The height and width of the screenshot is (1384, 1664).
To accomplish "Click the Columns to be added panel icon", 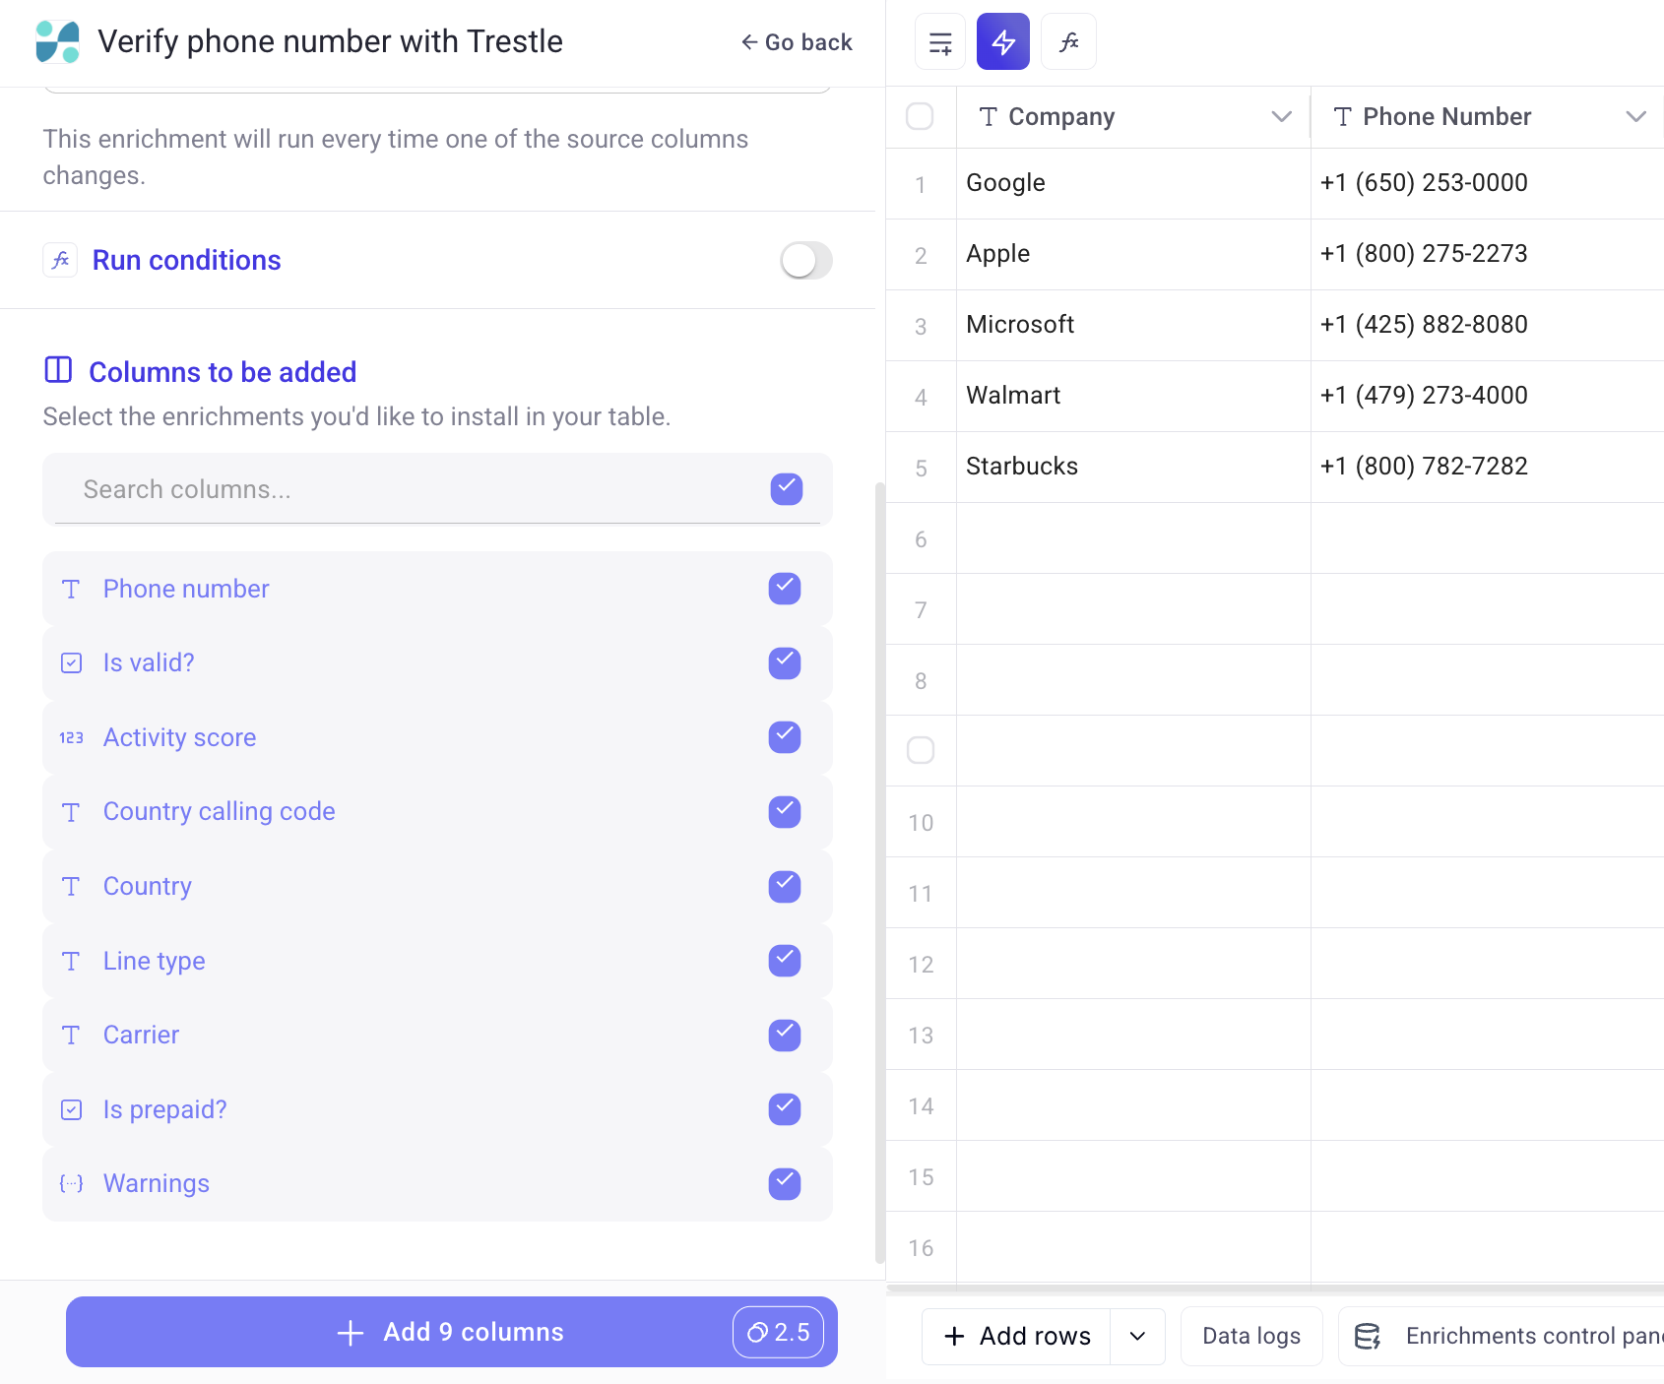I will 58,370.
